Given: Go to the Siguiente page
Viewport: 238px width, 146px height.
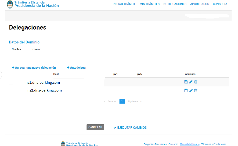Looking at the screenshot, I should [x=133, y=101].
